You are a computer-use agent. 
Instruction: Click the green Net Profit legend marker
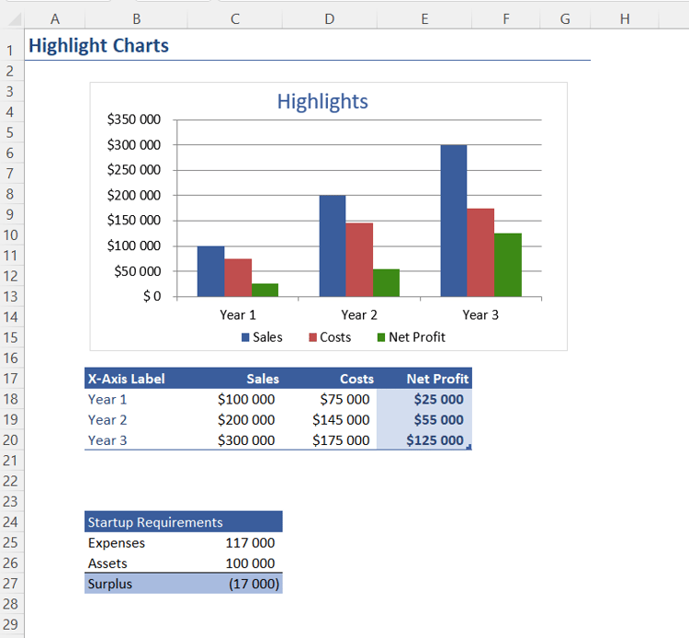coord(381,337)
